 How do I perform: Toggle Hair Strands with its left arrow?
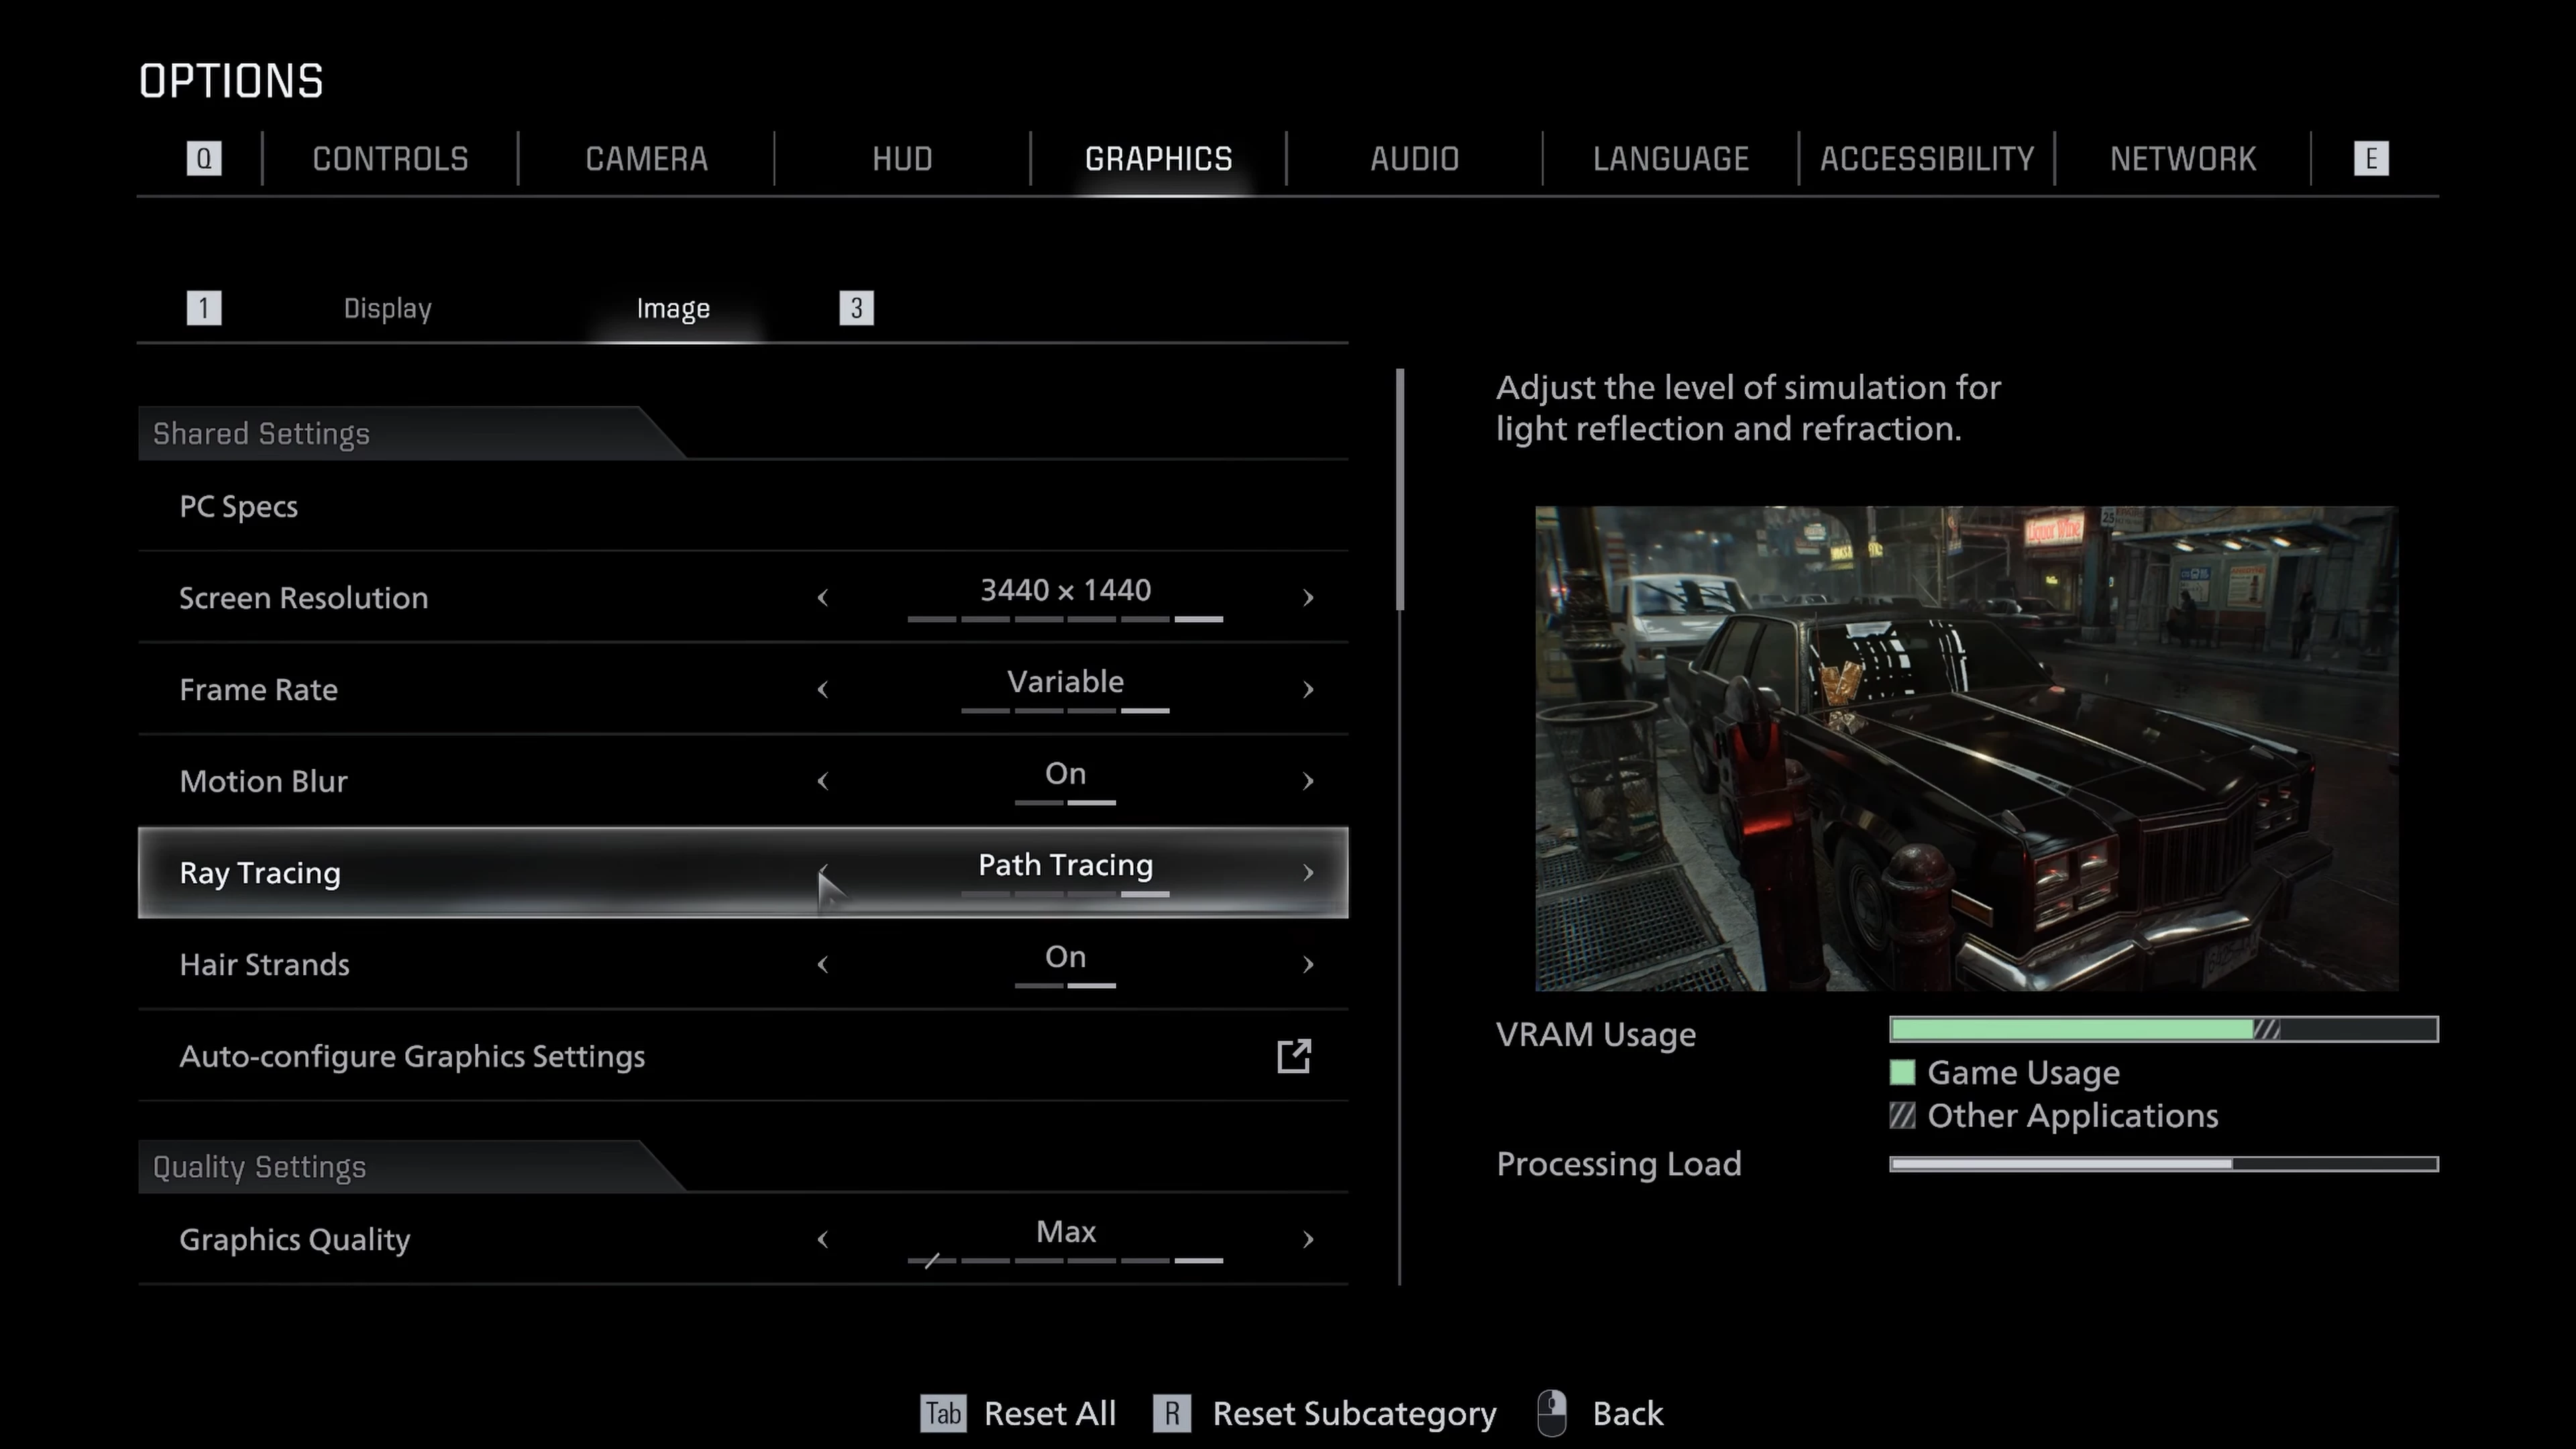click(x=823, y=964)
